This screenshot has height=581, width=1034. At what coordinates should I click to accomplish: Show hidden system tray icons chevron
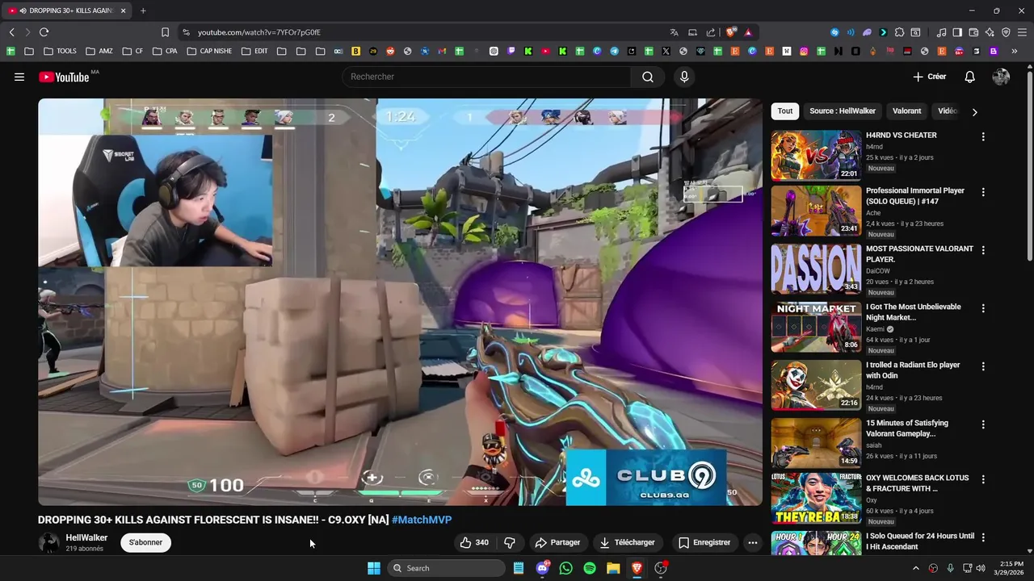[915, 568]
